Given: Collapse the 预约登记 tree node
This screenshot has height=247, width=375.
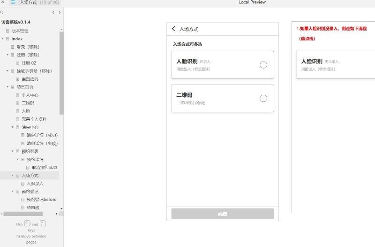Looking at the screenshot, I should tap(13, 192).
